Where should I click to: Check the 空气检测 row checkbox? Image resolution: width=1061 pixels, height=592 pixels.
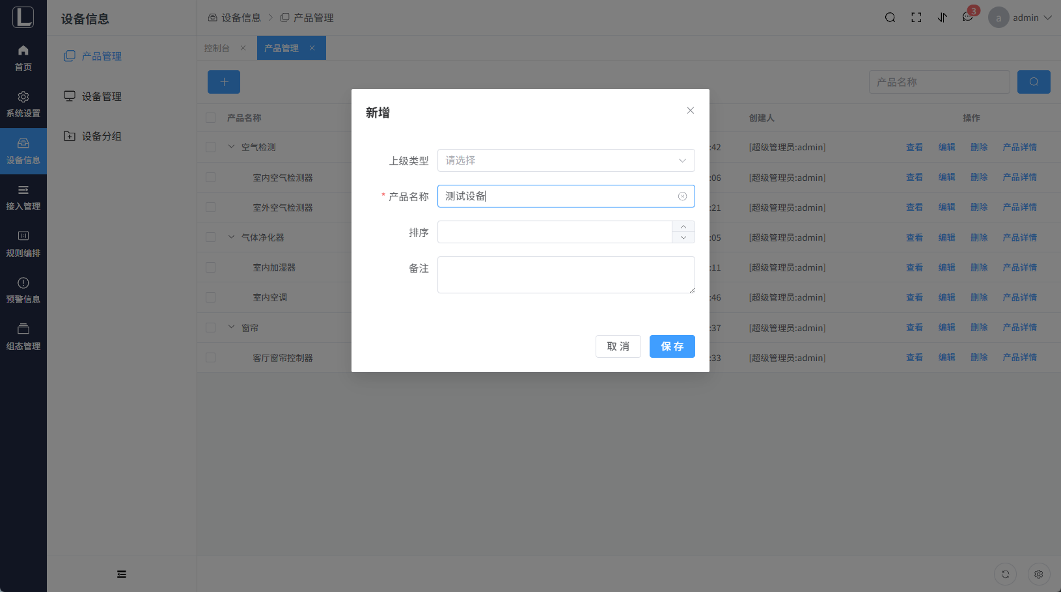[210, 147]
